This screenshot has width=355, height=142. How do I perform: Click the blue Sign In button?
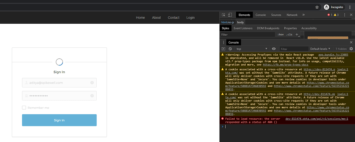point(59,120)
